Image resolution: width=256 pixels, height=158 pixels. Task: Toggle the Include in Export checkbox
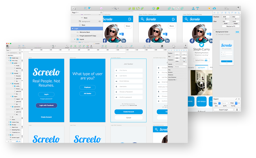(217, 34)
